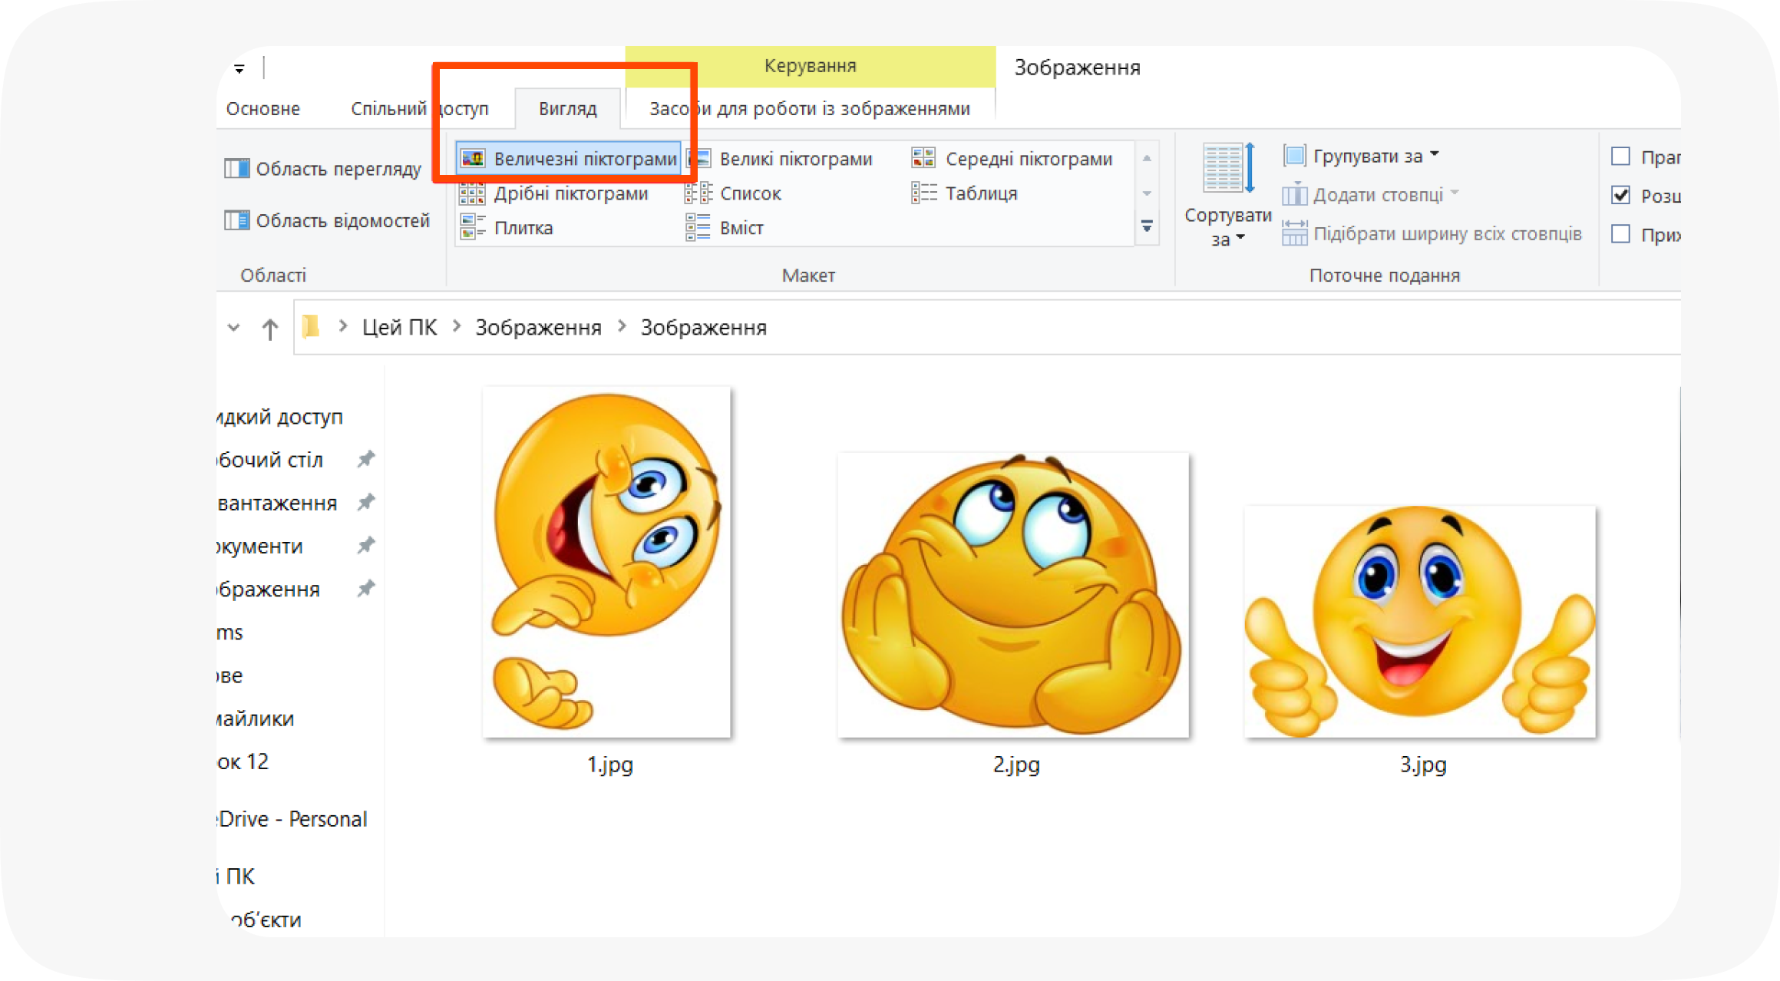Click last Зображення breadcrumb segment
1780x981 pixels.
704,328
